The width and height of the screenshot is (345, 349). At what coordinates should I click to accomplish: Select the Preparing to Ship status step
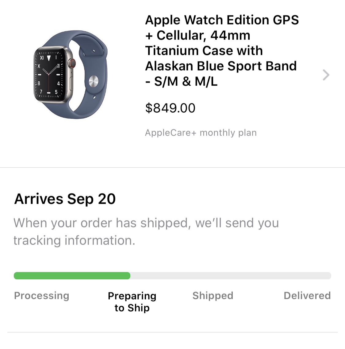[x=132, y=301]
